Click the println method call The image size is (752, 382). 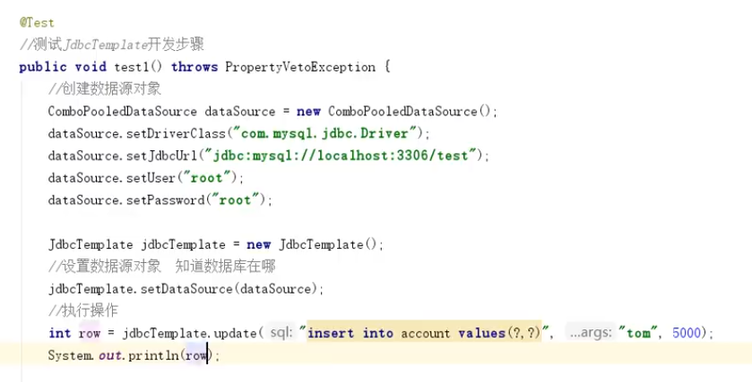coord(153,355)
